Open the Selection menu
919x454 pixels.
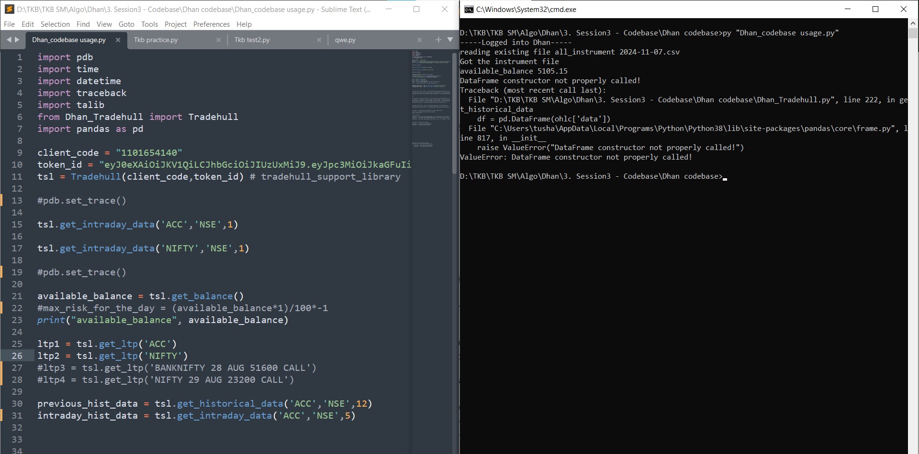coord(55,24)
